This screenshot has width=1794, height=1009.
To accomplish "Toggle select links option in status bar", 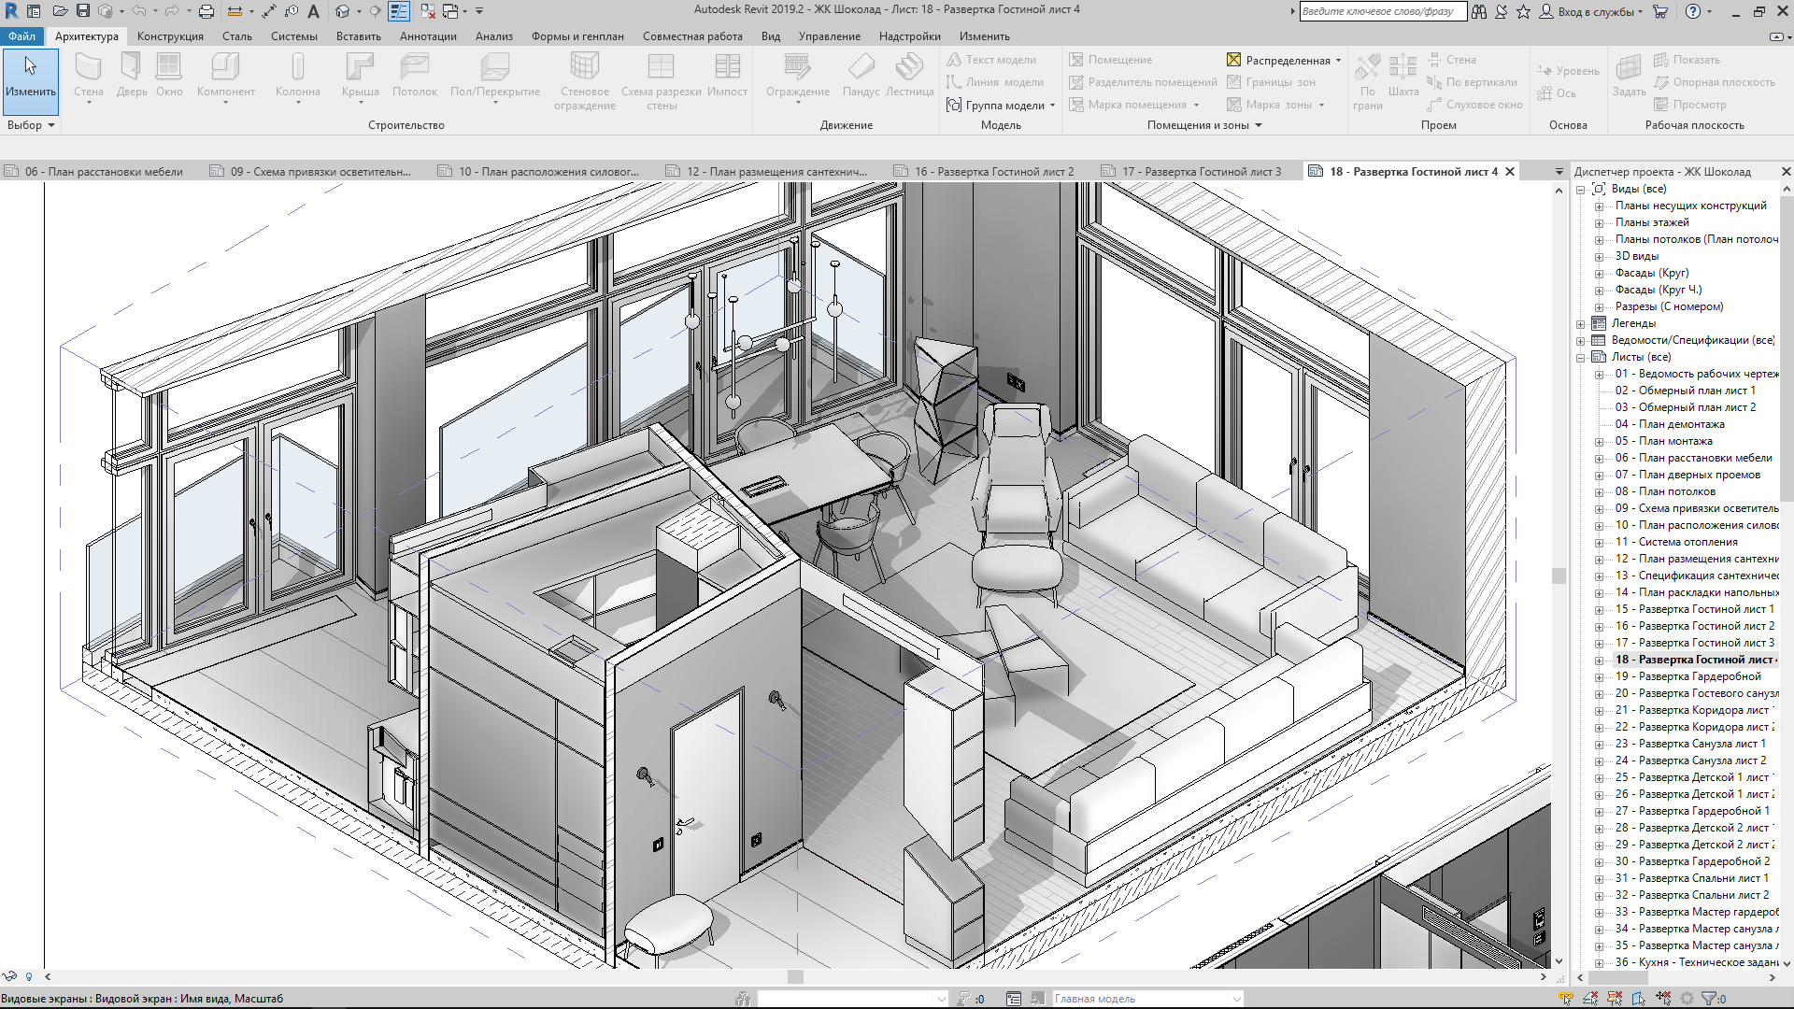I will (1566, 999).
